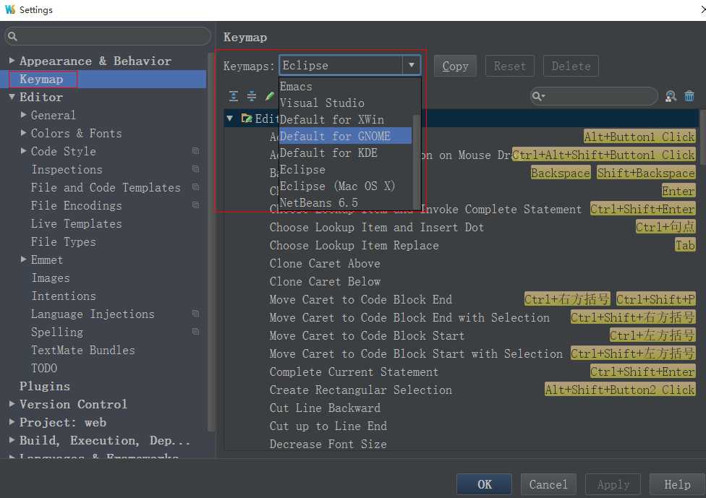
Task: Choose Visual Studio keymap option
Action: [345, 103]
